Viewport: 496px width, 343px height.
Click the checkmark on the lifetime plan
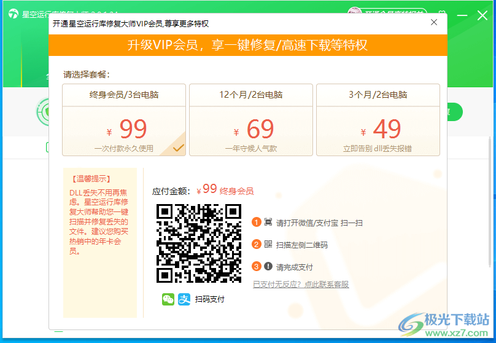point(178,148)
